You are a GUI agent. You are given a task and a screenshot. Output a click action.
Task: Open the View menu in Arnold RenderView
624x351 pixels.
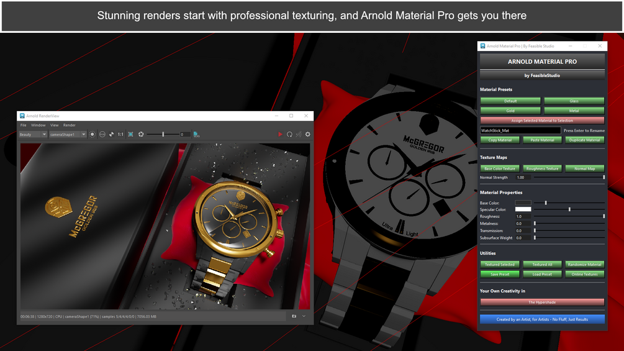point(54,125)
